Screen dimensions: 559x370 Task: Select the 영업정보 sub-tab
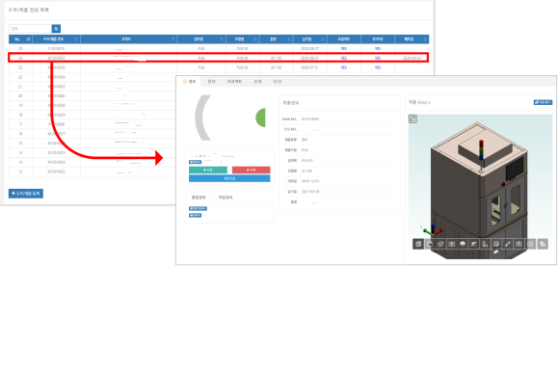point(199,198)
